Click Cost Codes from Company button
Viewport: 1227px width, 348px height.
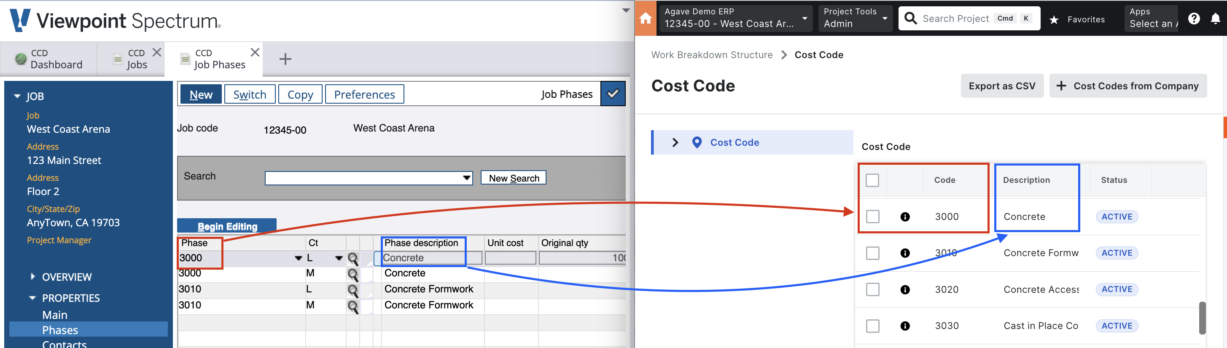1127,86
